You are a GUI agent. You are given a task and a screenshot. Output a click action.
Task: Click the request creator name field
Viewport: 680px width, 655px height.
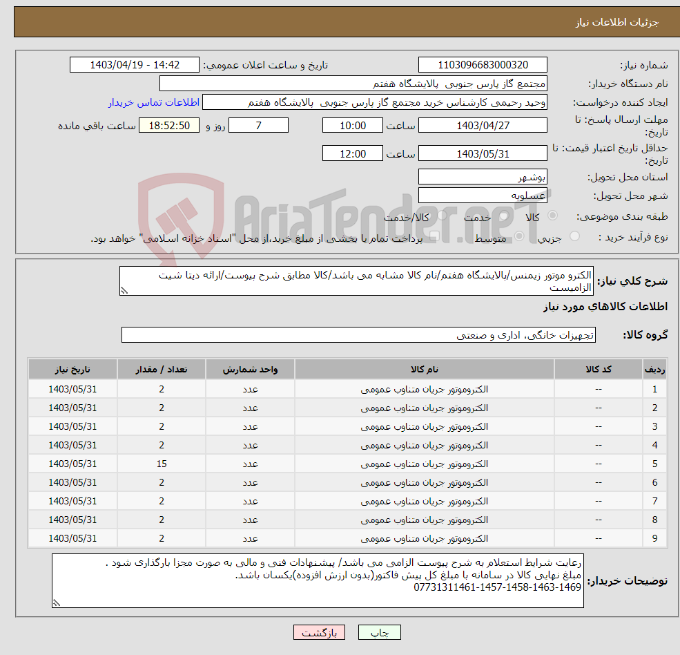[375, 102]
